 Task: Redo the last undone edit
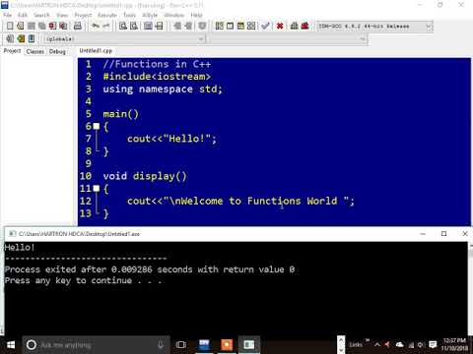106,26
